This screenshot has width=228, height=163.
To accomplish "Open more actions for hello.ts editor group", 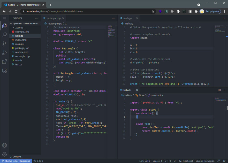I will point(224,90).
